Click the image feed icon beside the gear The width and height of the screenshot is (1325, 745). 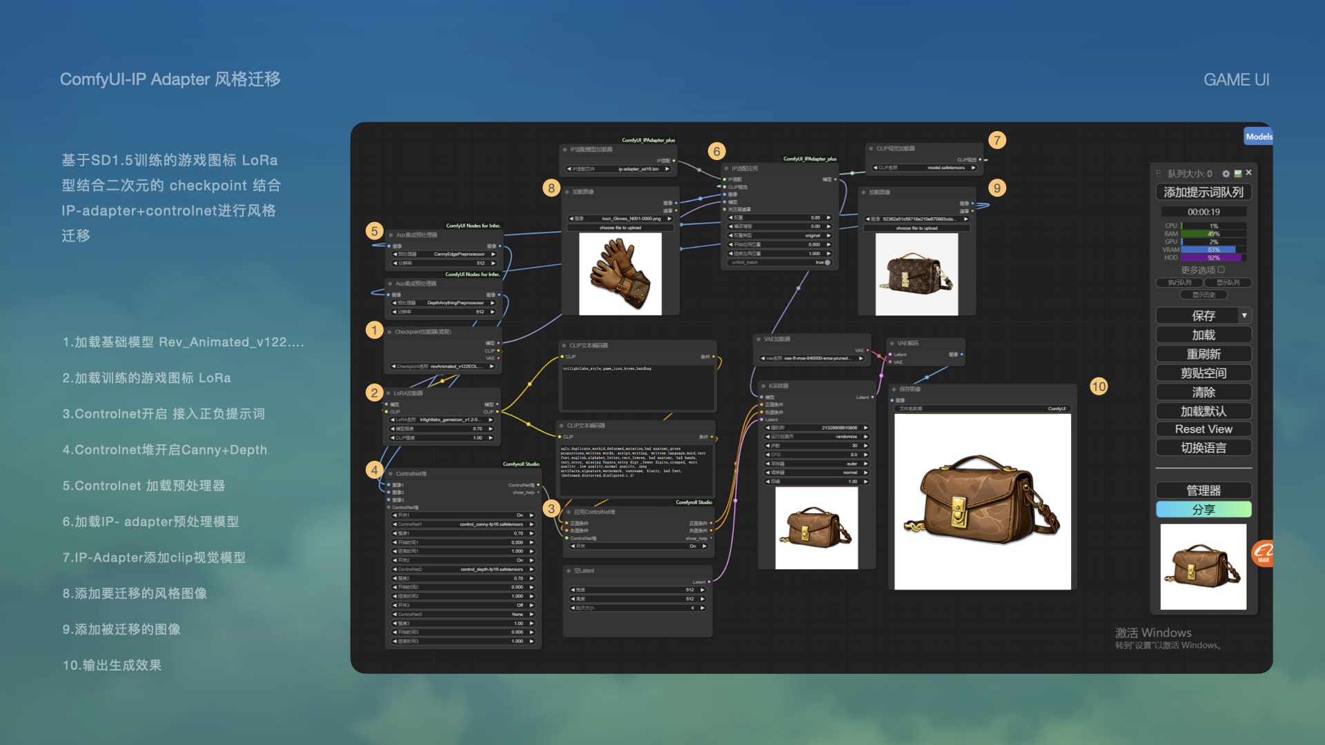tap(1238, 174)
